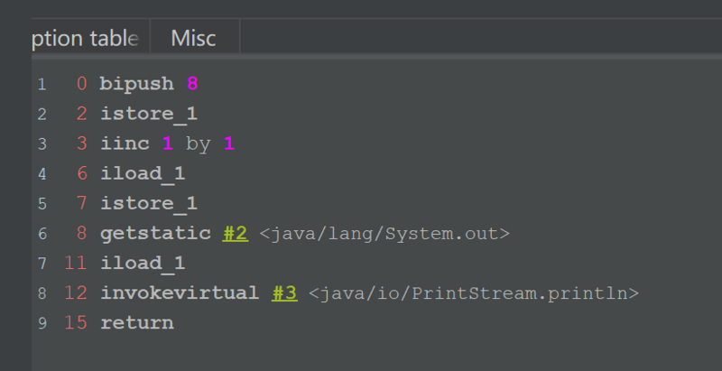Click line number 9 in the gutter
Image resolution: width=722 pixels, height=371 pixels.
(42, 323)
